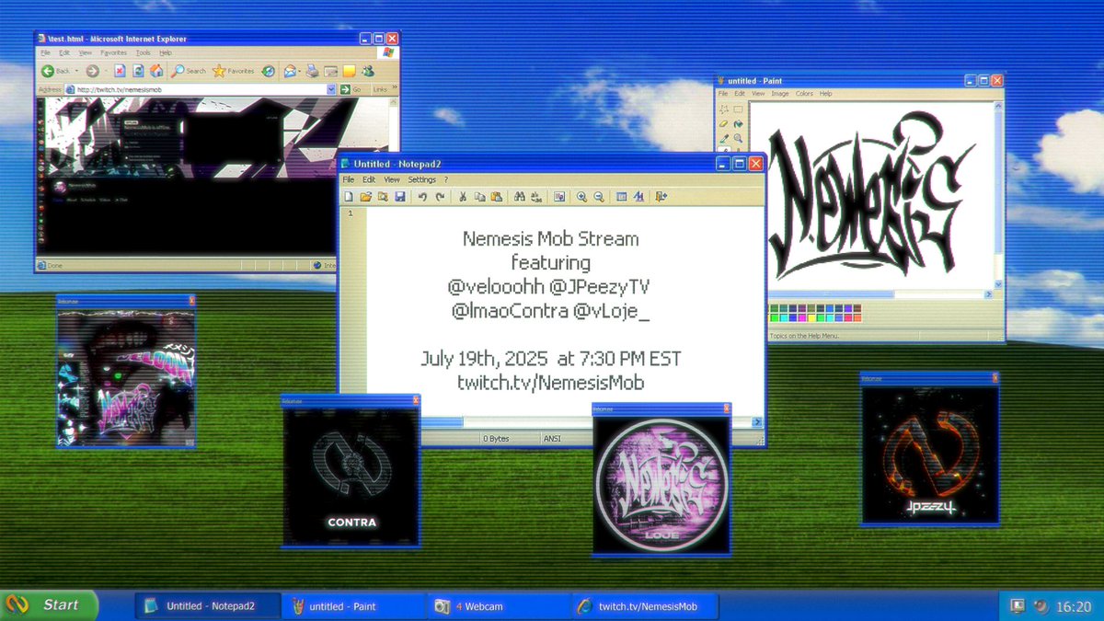The height and width of the screenshot is (621, 1104).
Task: Open the Settings menu in Notepad2
Action: coord(422,179)
